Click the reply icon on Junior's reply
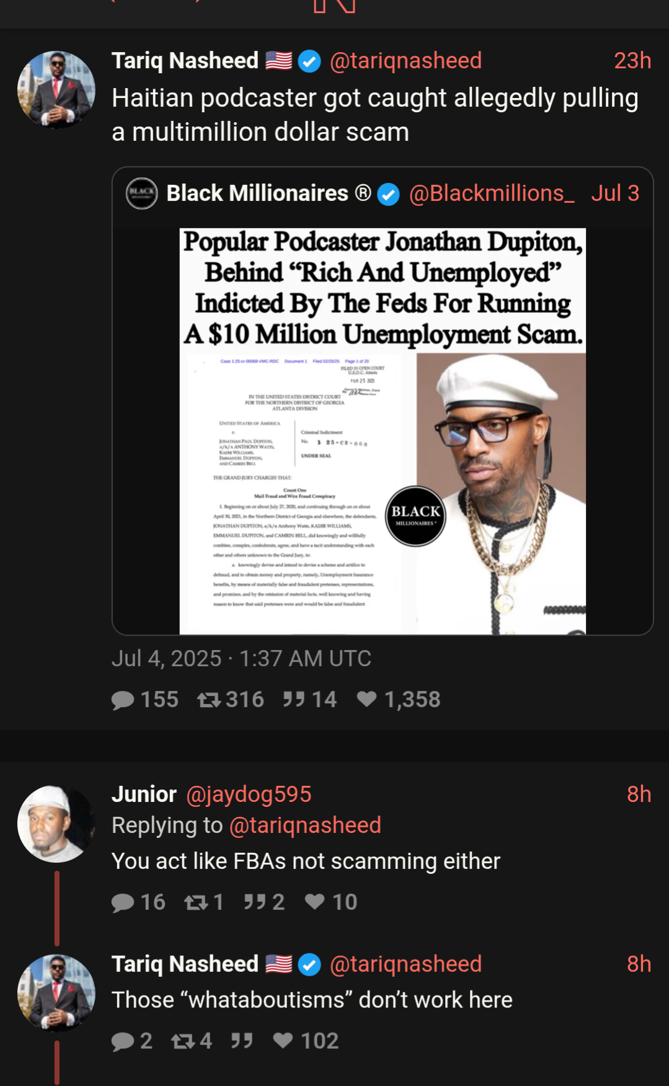The width and height of the screenshot is (669, 1086). pyautogui.click(x=123, y=903)
